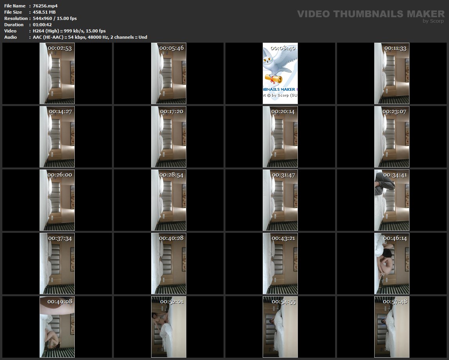
Task: Select the thumbnail marked 00:05:46
Action: 169,74
